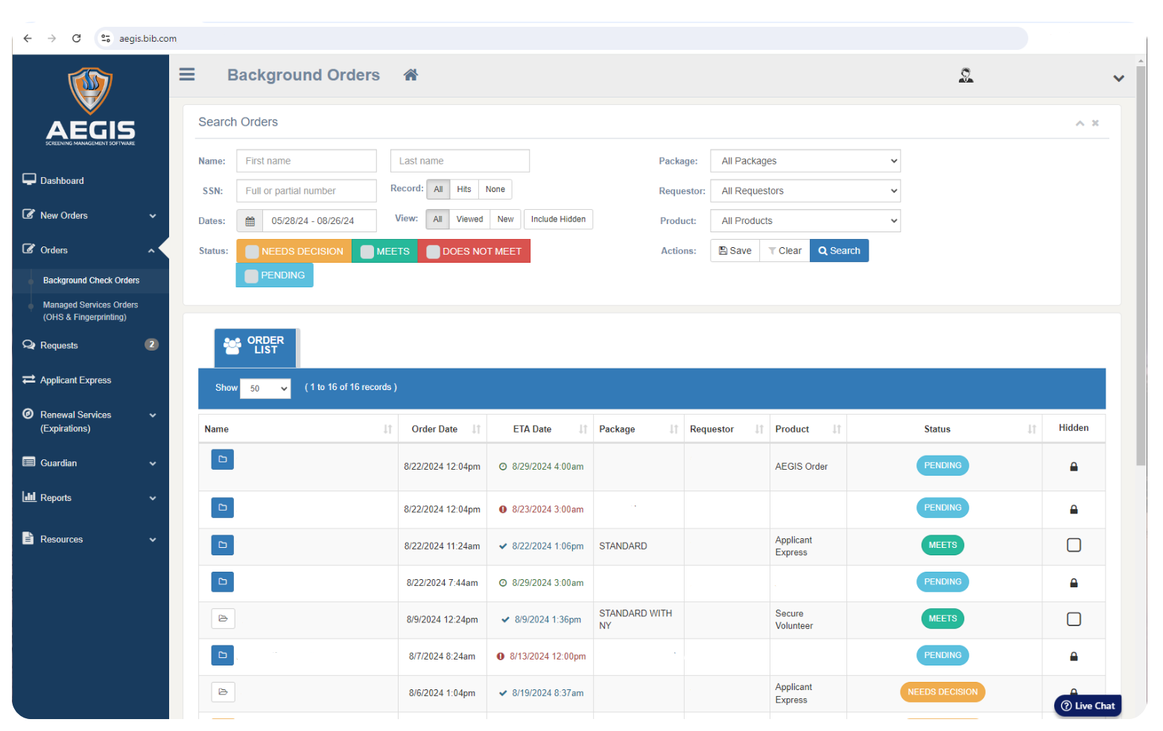This screenshot has height=731, width=1163.
Task: Click the home icon beside Background Orders
Action: tap(411, 74)
